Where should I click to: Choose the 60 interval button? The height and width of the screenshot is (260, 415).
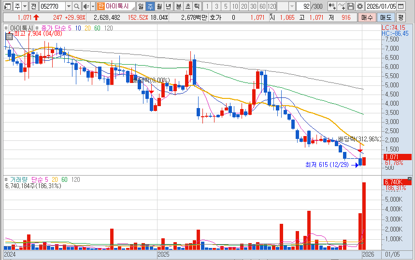click(262, 6)
